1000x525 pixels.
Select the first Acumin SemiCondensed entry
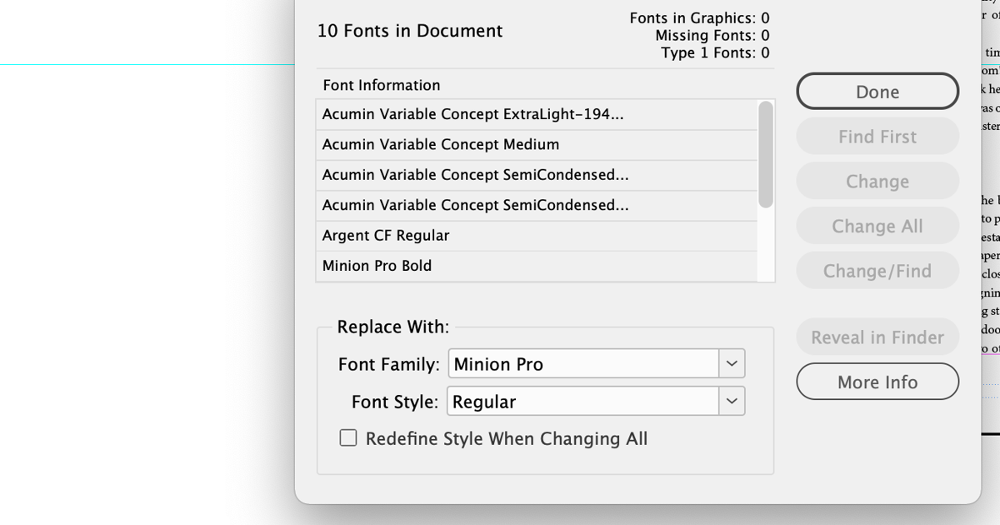click(500, 175)
